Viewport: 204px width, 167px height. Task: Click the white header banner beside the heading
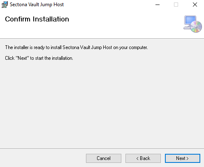[123, 24]
